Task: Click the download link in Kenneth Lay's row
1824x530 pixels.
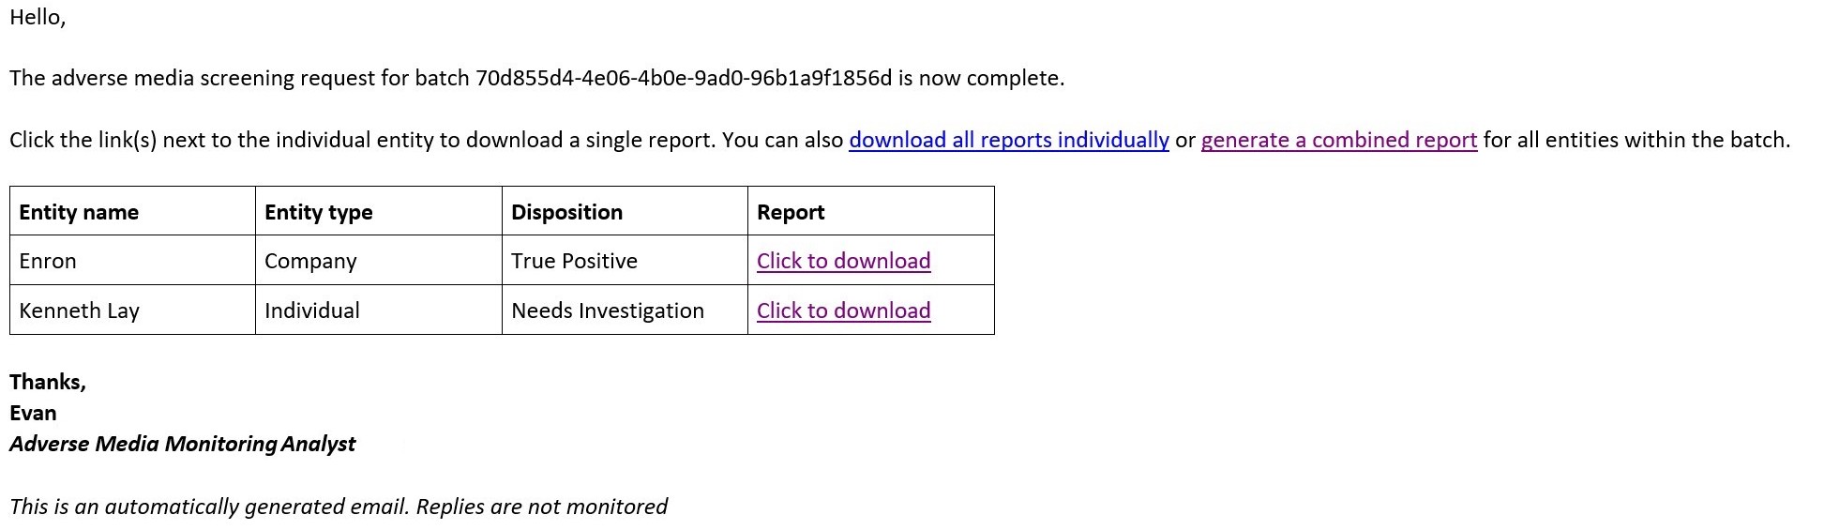Action: pyautogui.click(x=843, y=310)
